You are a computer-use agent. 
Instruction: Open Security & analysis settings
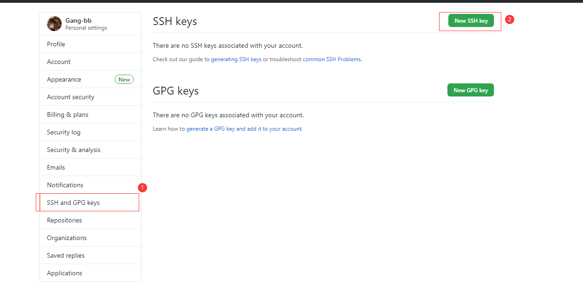tap(90, 150)
